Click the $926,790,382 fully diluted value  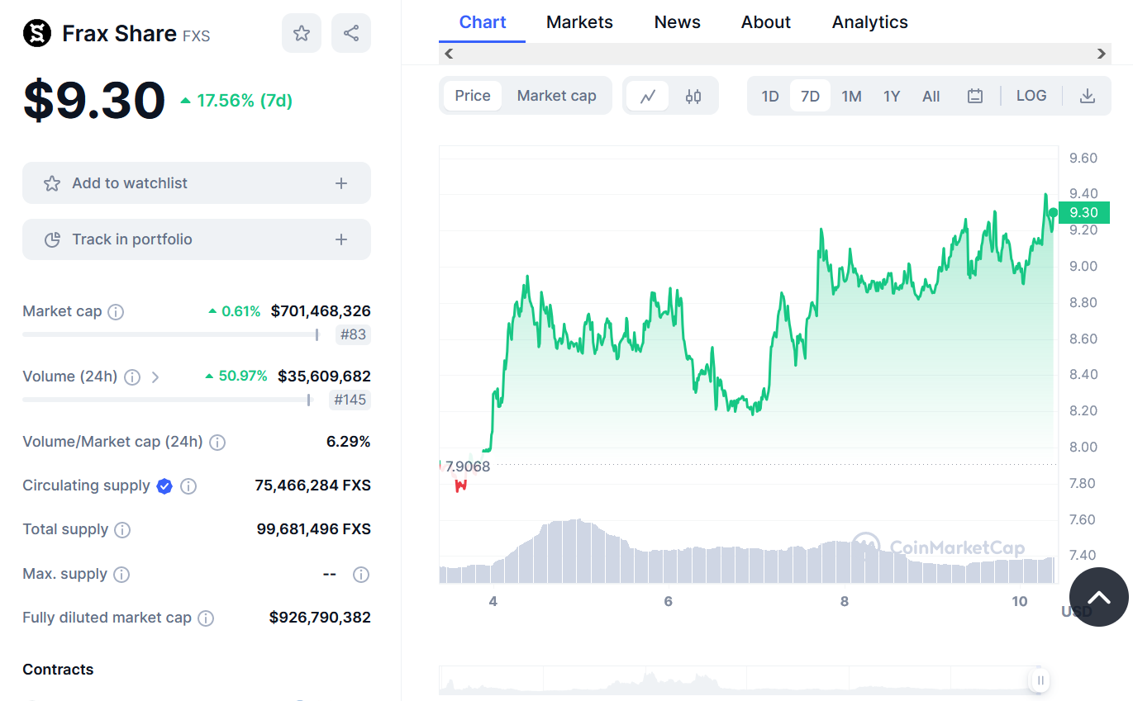point(321,618)
